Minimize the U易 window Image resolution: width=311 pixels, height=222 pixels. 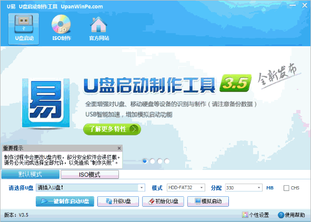293,5
